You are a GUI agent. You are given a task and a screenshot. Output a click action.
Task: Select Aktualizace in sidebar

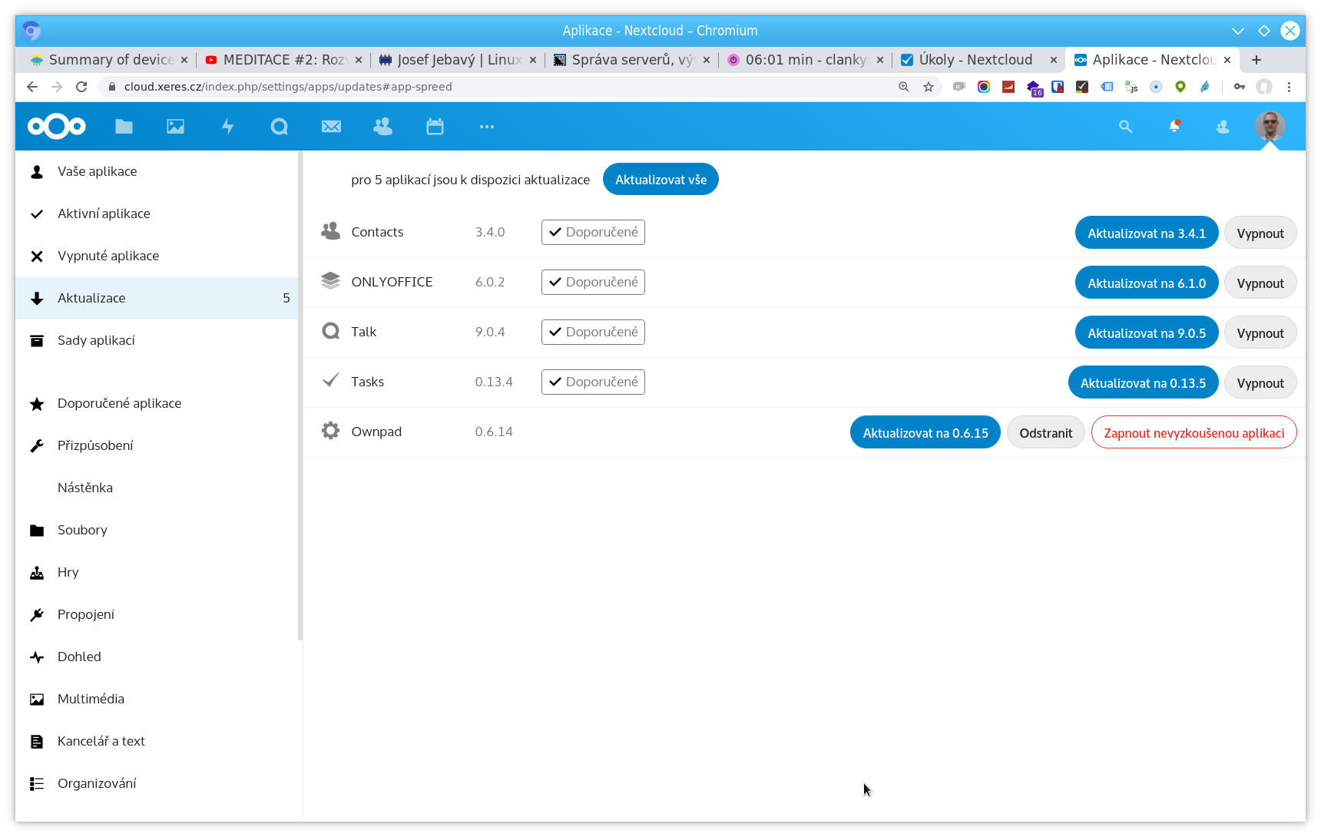(x=157, y=298)
